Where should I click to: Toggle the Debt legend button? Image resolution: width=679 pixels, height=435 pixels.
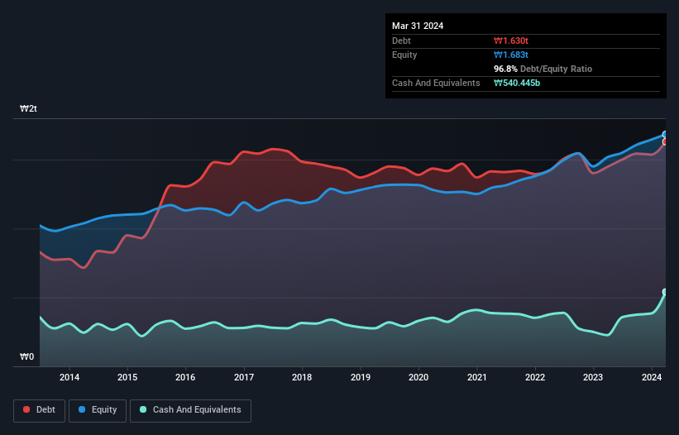coord(39,410)
